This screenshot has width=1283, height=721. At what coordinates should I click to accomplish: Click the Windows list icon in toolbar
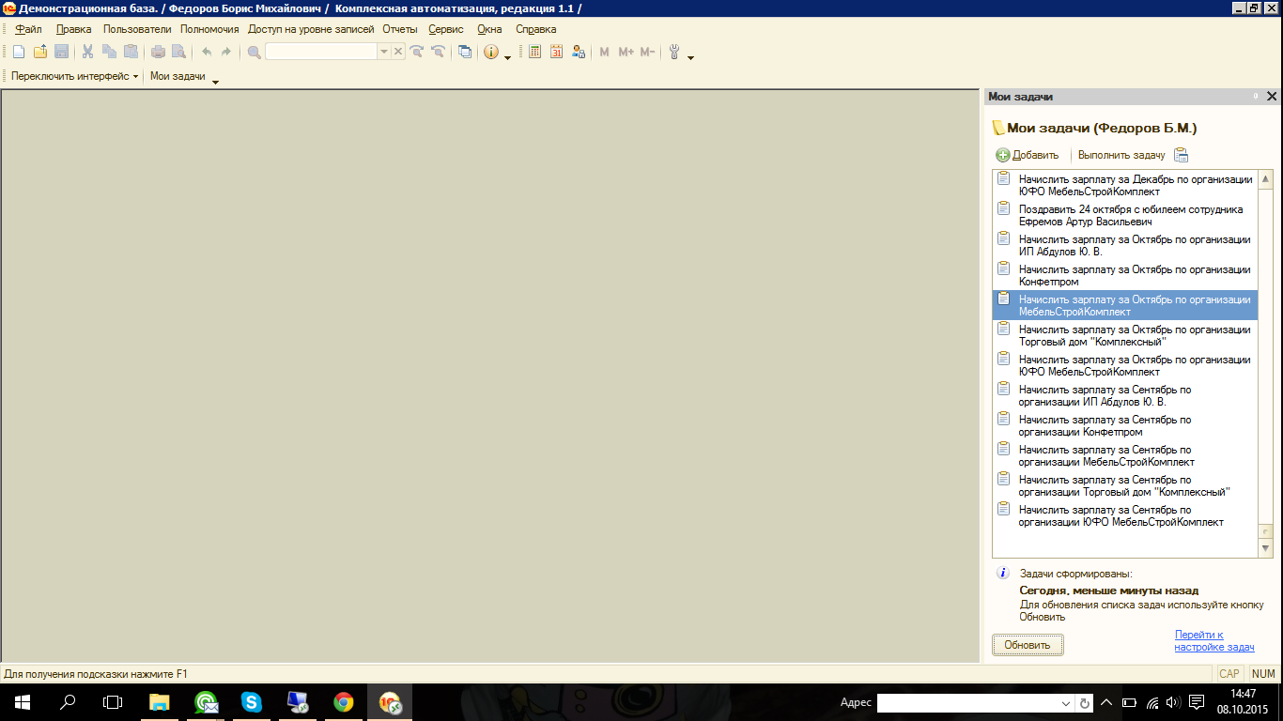click(464, 53)
